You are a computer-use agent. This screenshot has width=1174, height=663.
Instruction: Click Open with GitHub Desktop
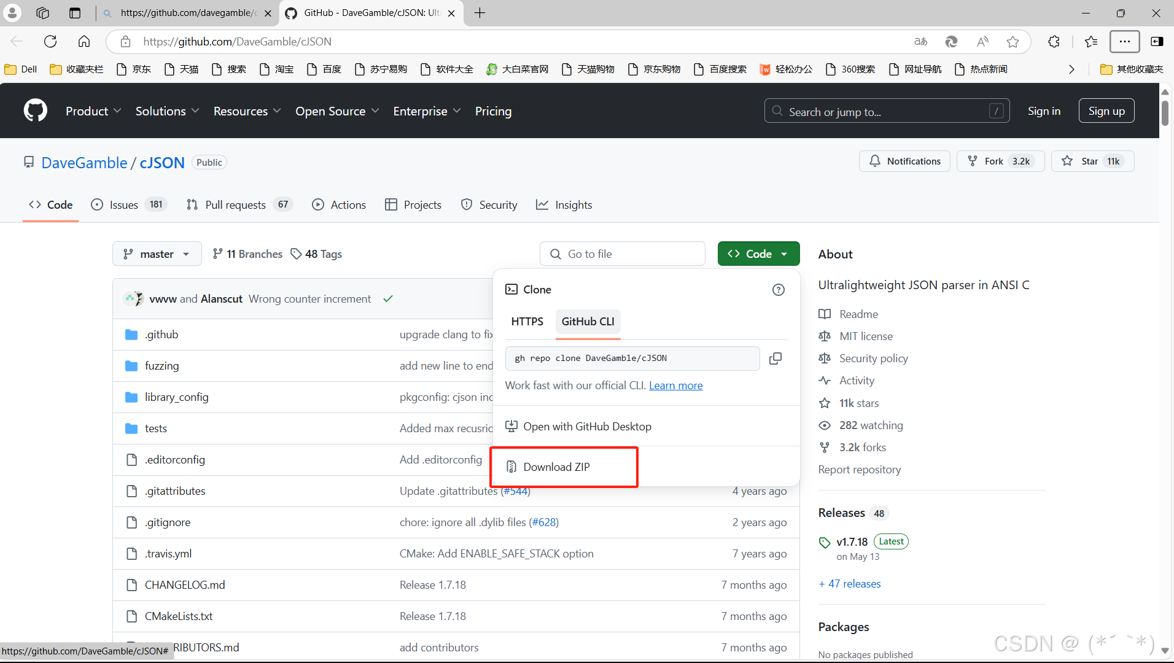click(x=578, y=427)
